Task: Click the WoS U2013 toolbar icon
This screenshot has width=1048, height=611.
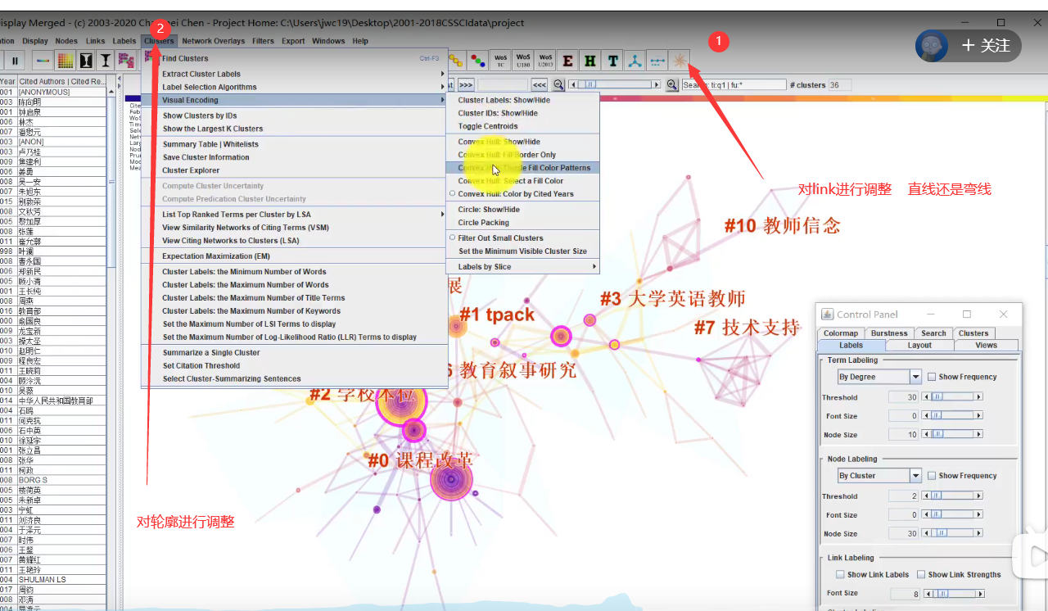Action: tap(545, 61)
